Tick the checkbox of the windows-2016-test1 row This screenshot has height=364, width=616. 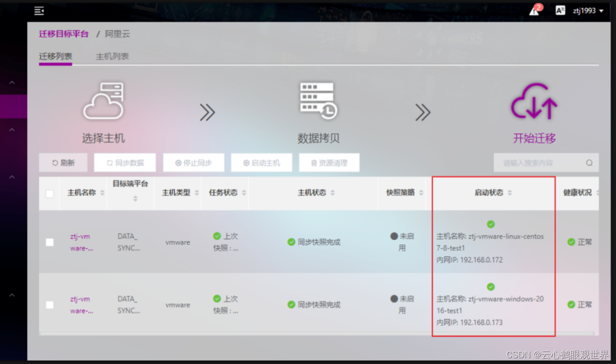pos(49,305)
